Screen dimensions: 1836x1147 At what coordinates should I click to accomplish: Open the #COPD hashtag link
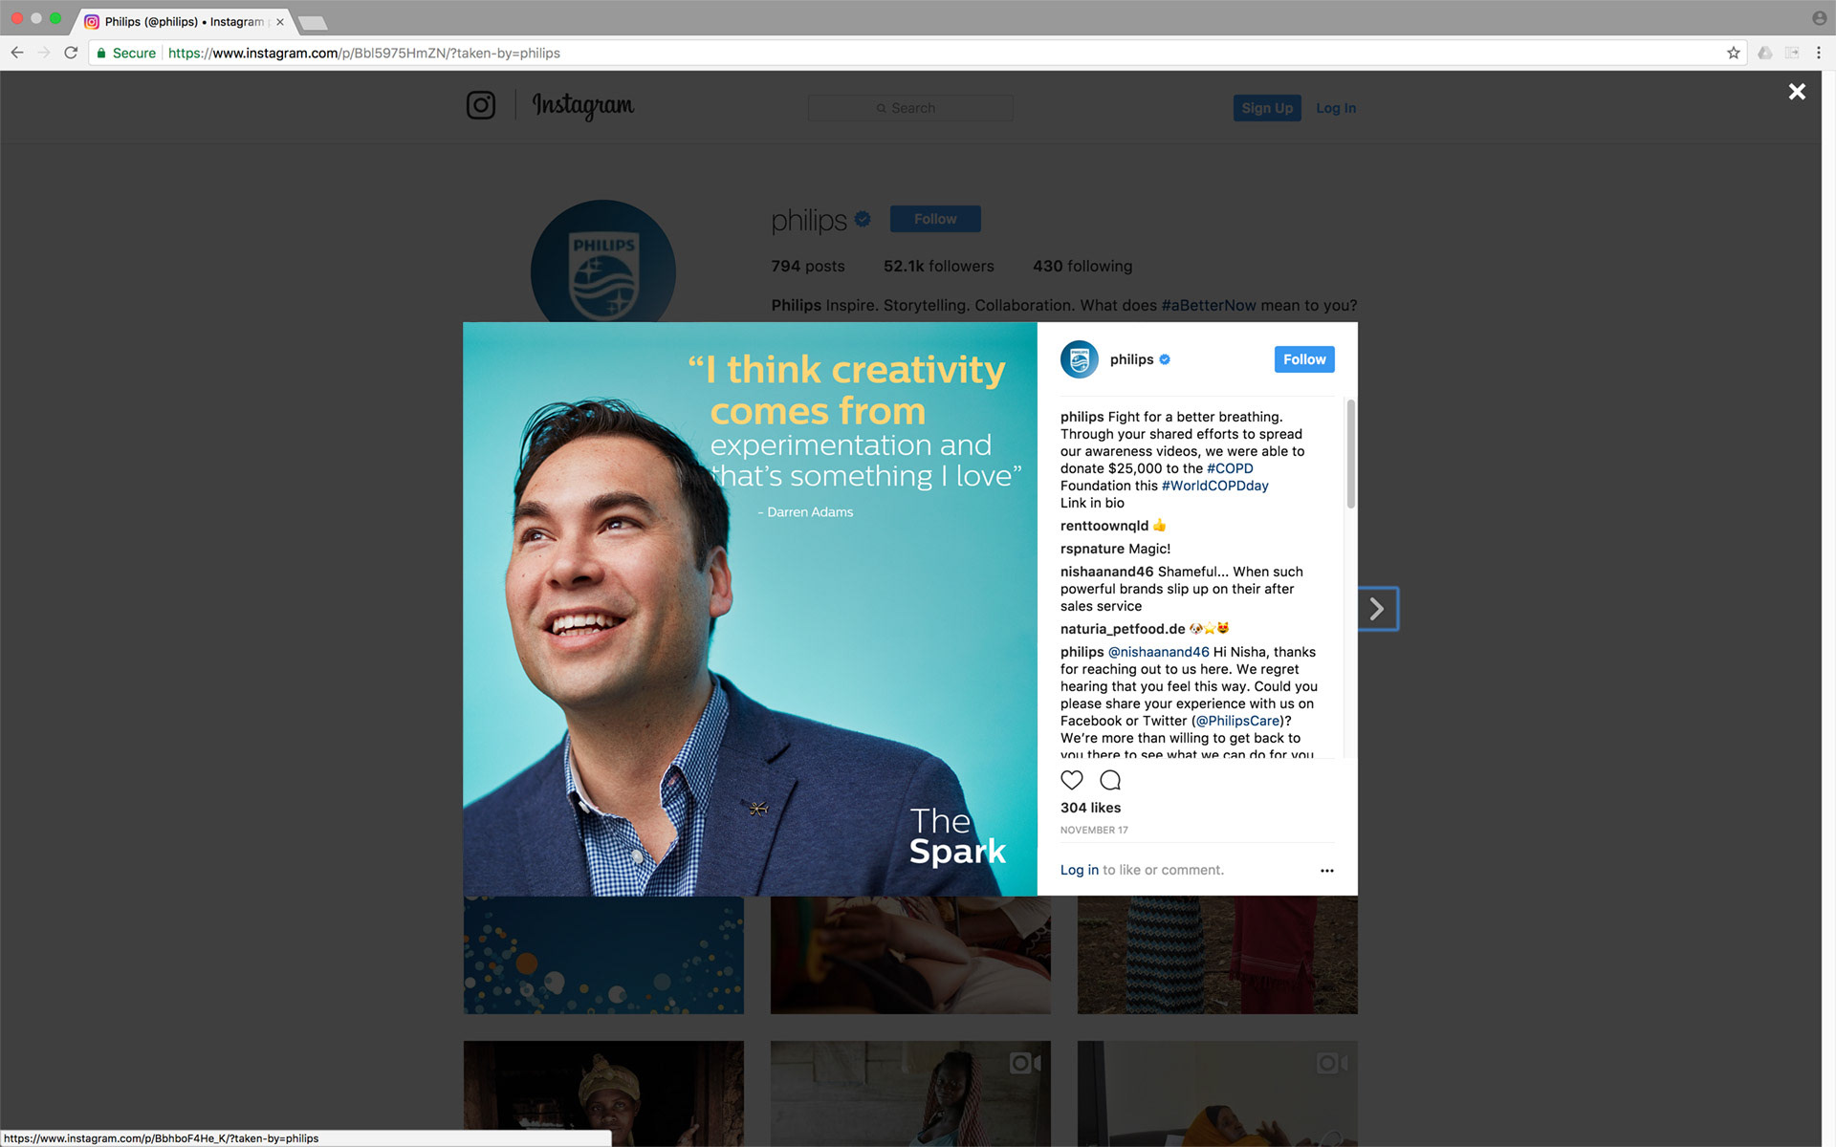1230,468
